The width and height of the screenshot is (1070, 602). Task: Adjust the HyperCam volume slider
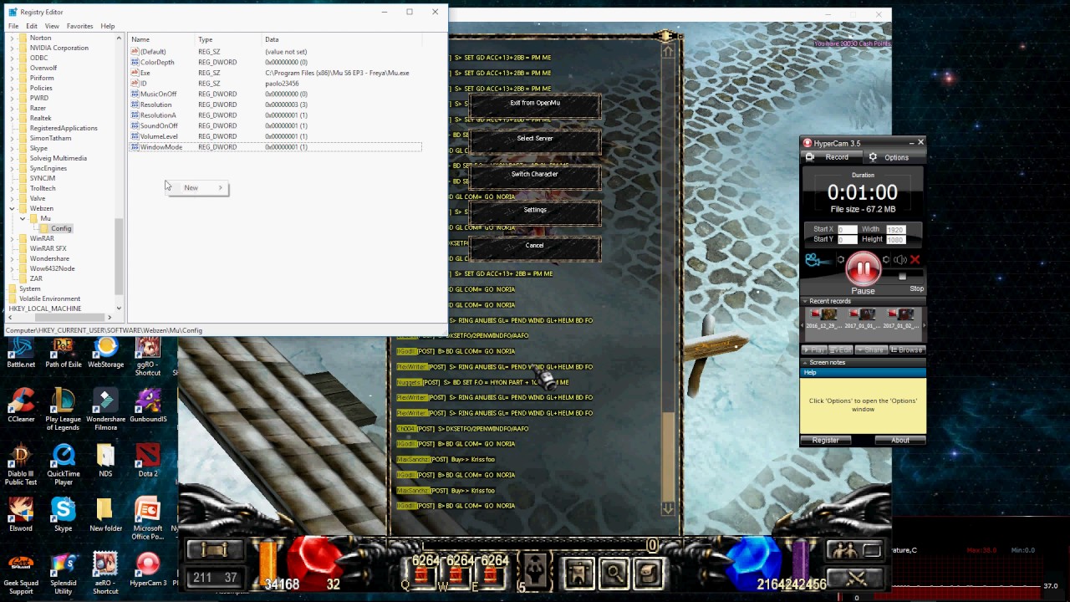(902, 277)
